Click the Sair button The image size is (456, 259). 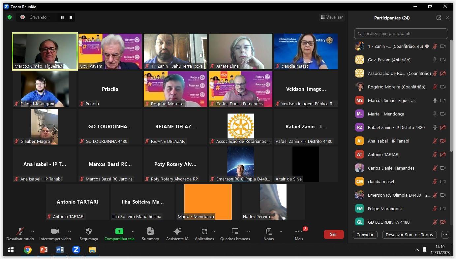click(333, 234)
